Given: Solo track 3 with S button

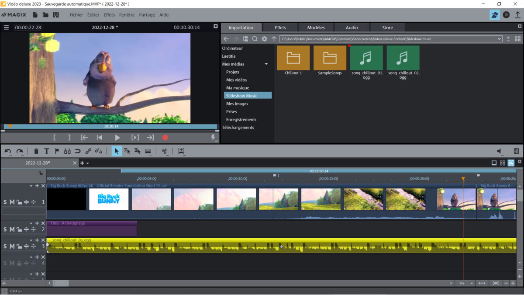Looking at the screenshot, I should click(5, 246).
